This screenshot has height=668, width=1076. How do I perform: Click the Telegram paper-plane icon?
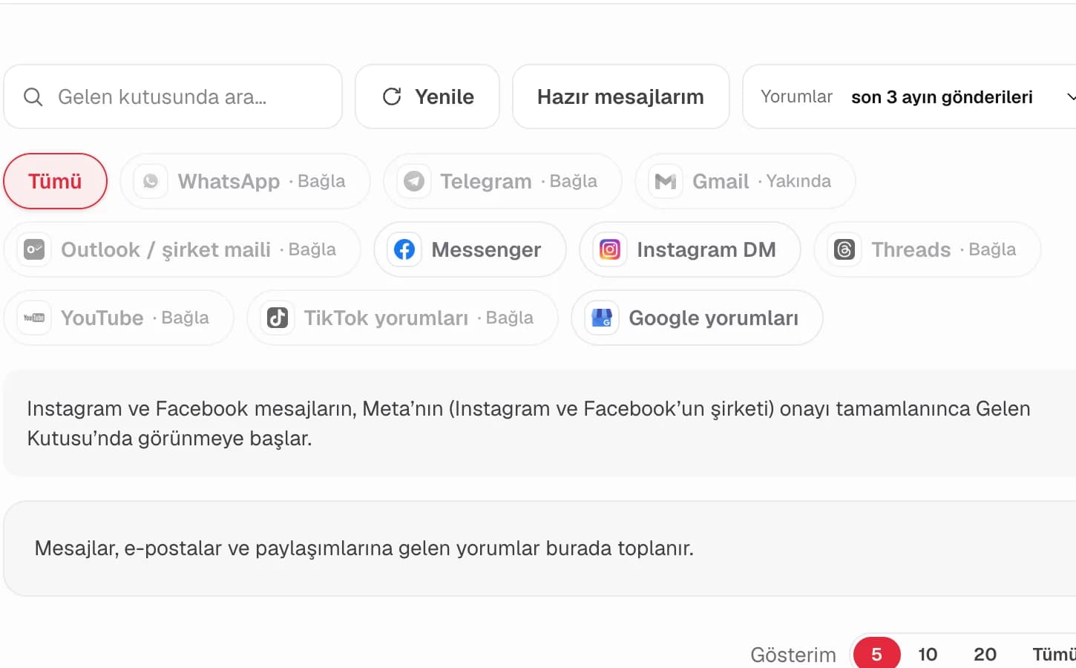click(x=414, y=181)
